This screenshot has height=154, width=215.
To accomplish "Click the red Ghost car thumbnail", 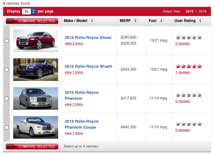I will [36, 41].
